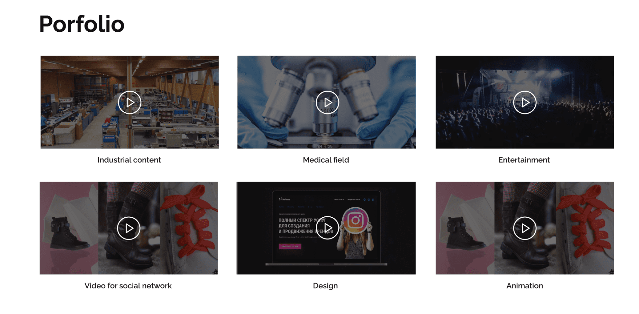
Task: Open the Medical field label
Action: click(x=326, y=160)
